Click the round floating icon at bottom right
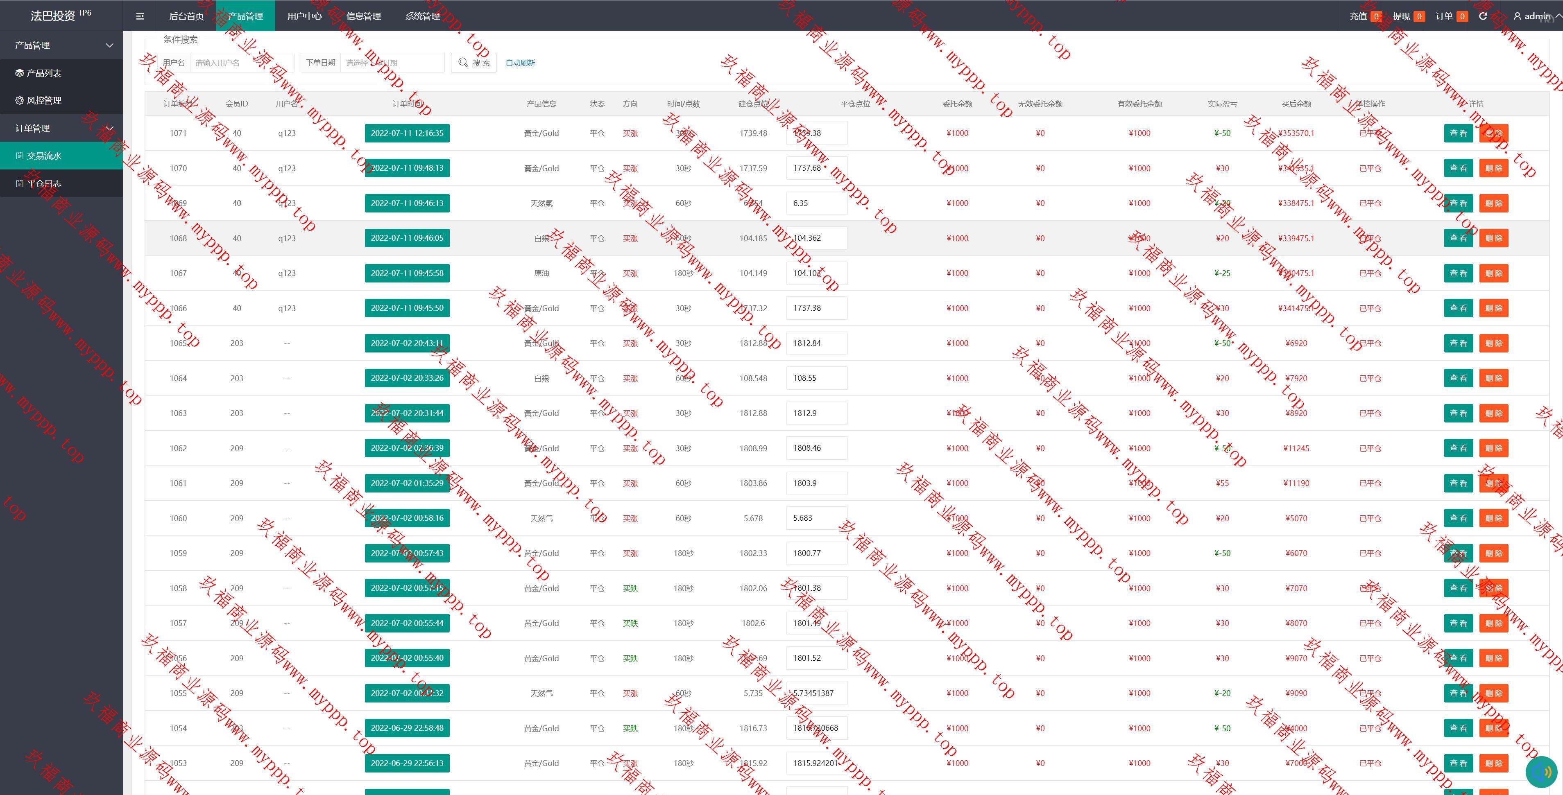 [x=1542, y=772]
